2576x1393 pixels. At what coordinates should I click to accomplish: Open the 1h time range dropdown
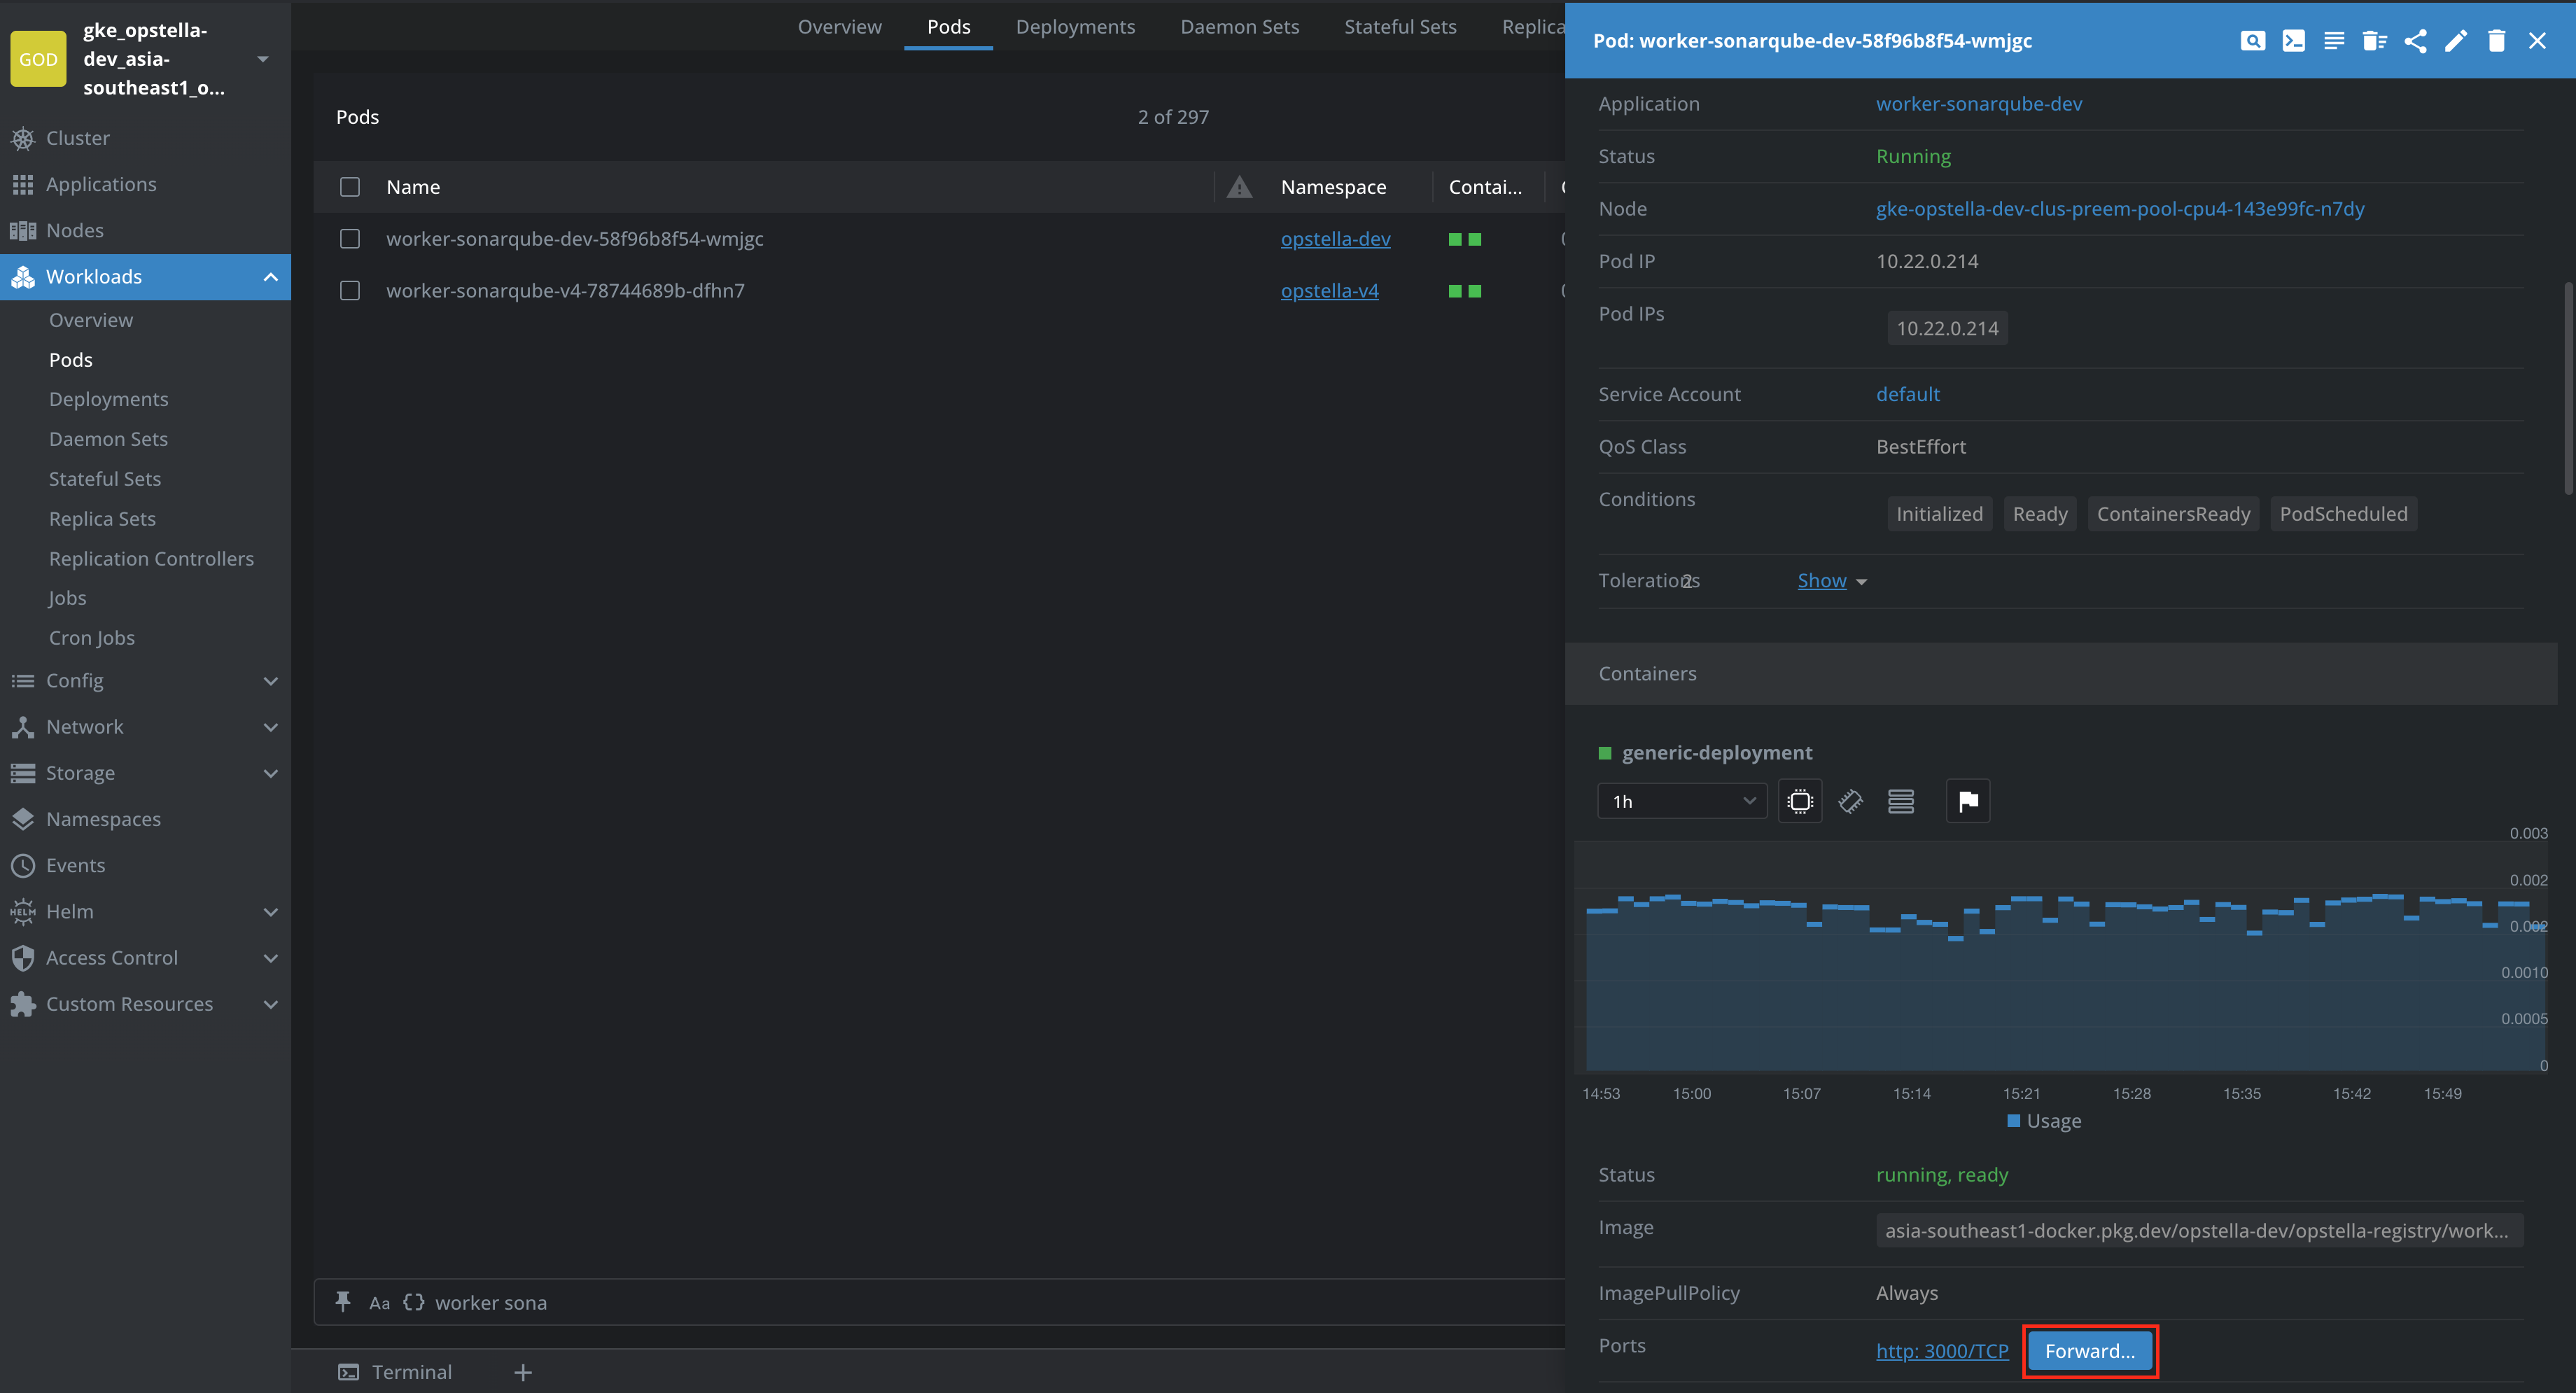point(1682,801)
